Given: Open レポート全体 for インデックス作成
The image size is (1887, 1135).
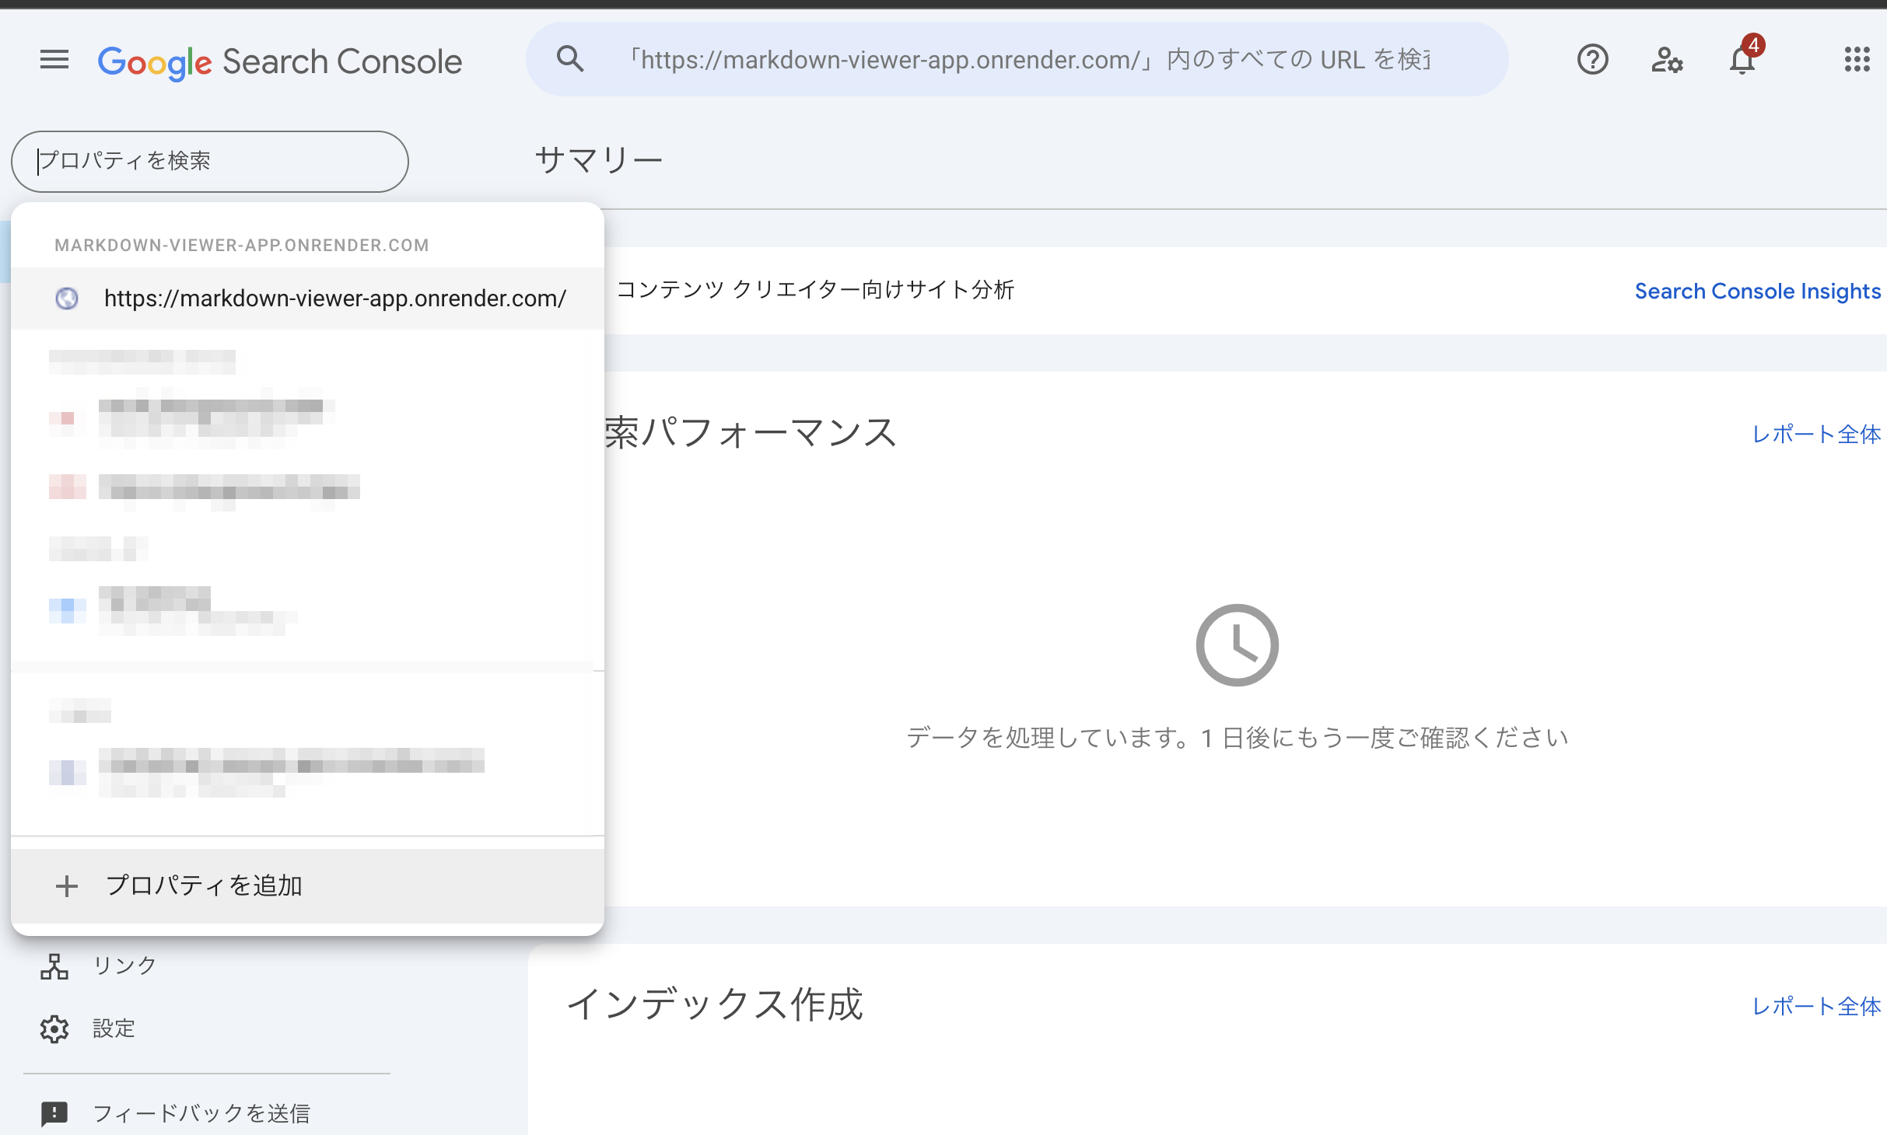Looking at the screenshot, I should [1817, 1006].
